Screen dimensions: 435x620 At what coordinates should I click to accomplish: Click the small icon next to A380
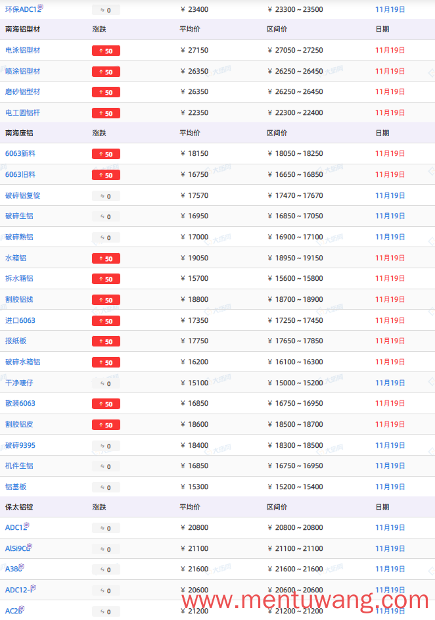[21, 567]
